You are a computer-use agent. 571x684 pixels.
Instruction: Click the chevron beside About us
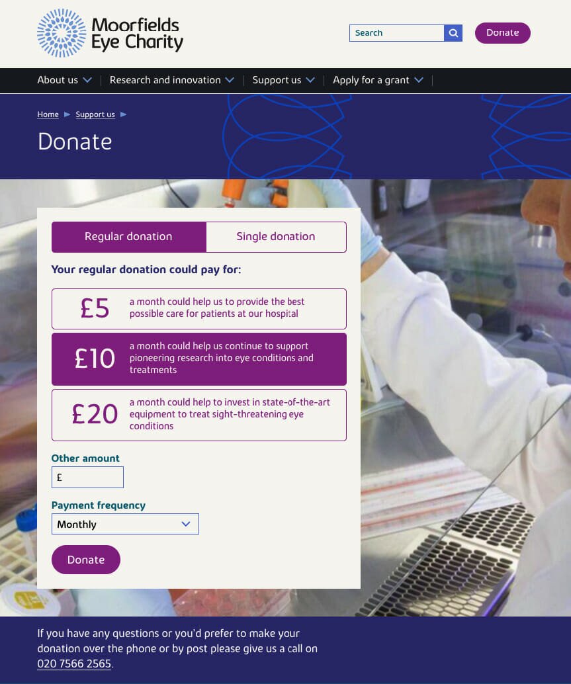pos(87,80)
